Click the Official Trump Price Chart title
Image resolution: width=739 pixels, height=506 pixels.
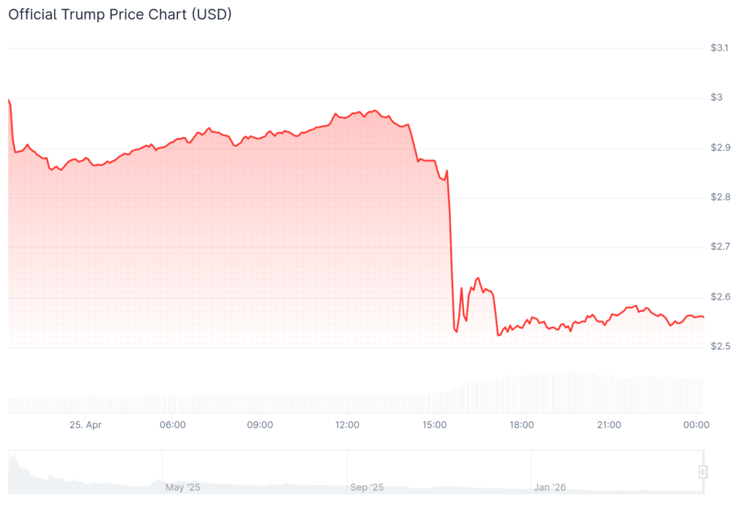click(120, 14)
